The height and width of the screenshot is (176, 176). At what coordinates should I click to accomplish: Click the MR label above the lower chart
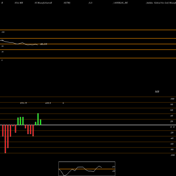157,92
